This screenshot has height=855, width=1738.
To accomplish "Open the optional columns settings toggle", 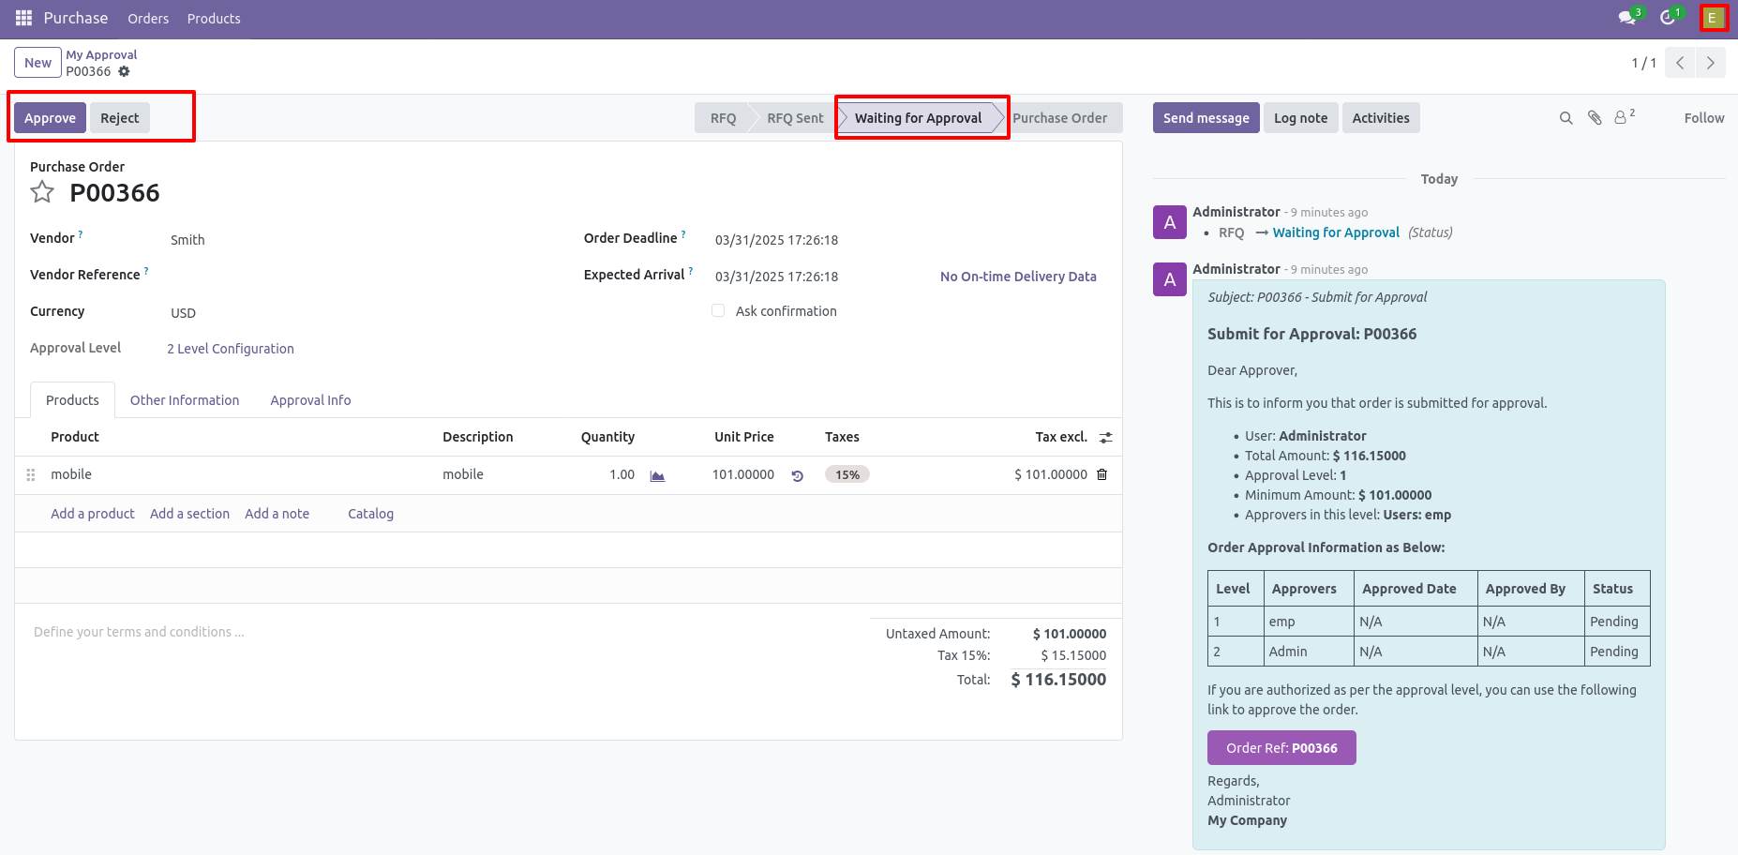I will [x=1106, y=438].
